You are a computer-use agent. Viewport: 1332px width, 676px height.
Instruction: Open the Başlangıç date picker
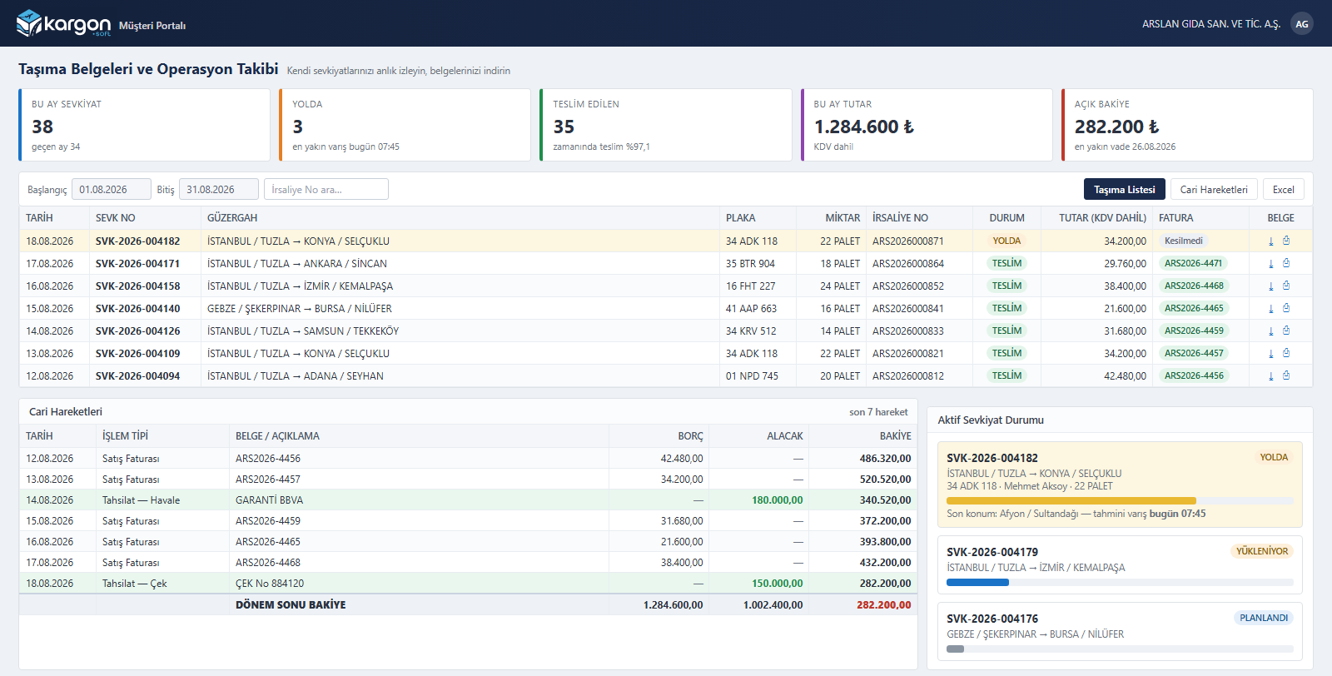[112, 189]
